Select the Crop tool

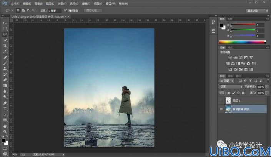pos(5,45)
